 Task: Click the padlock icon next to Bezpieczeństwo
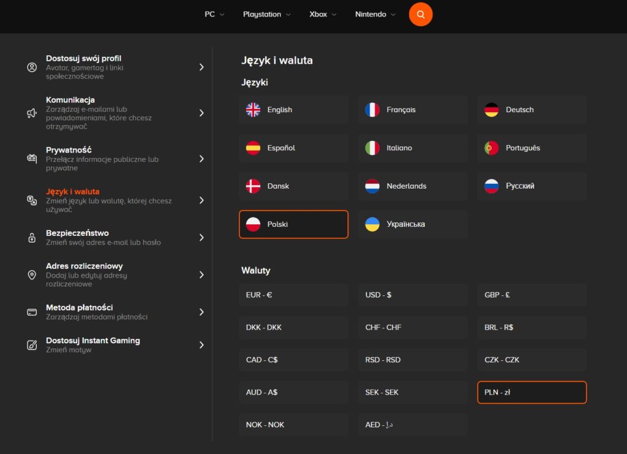(32, 238)
